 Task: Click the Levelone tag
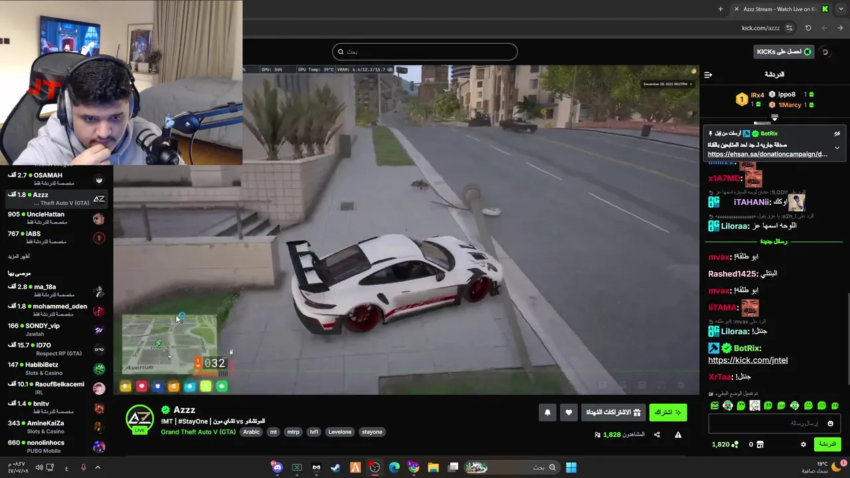[x=340, y=432]
